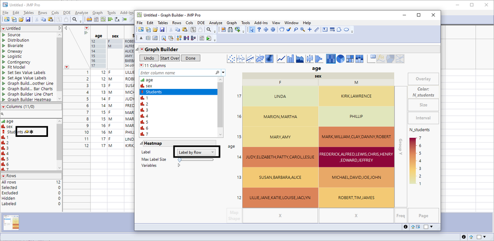
Task: Activate the Grabber hand tool
Action: pos(281,30)
